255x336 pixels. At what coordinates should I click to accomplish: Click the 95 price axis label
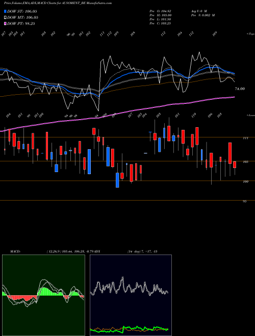pos(245,202)
